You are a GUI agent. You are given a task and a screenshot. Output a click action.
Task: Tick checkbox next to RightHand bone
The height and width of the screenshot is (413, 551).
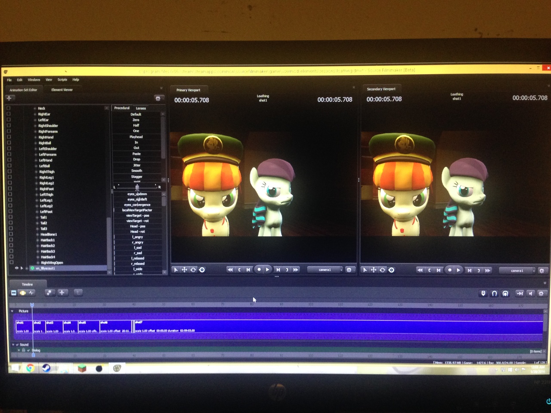pyautogui.click(x=9, y=137)
